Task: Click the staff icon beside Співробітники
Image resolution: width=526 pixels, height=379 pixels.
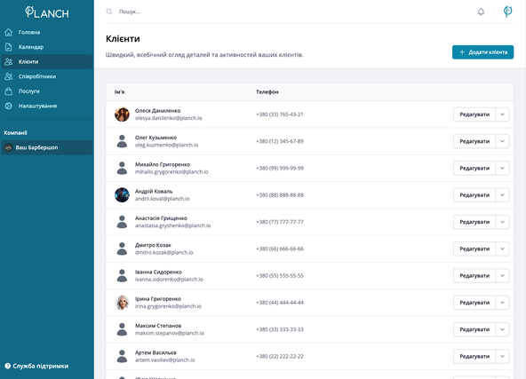Action: [8, 76]
